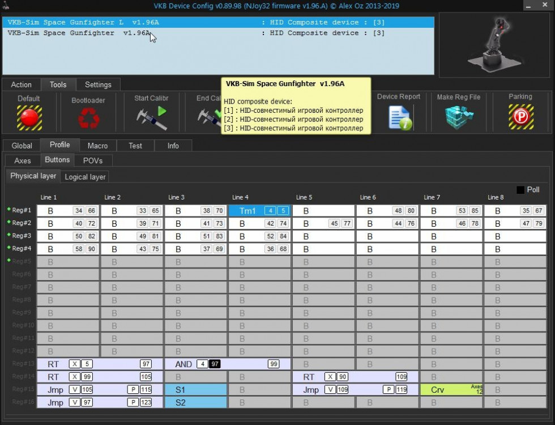Click the blue S1 cell in Line 3
This screenshot has width=555, height=425.
pyautogui.click(x=196, y=390)
